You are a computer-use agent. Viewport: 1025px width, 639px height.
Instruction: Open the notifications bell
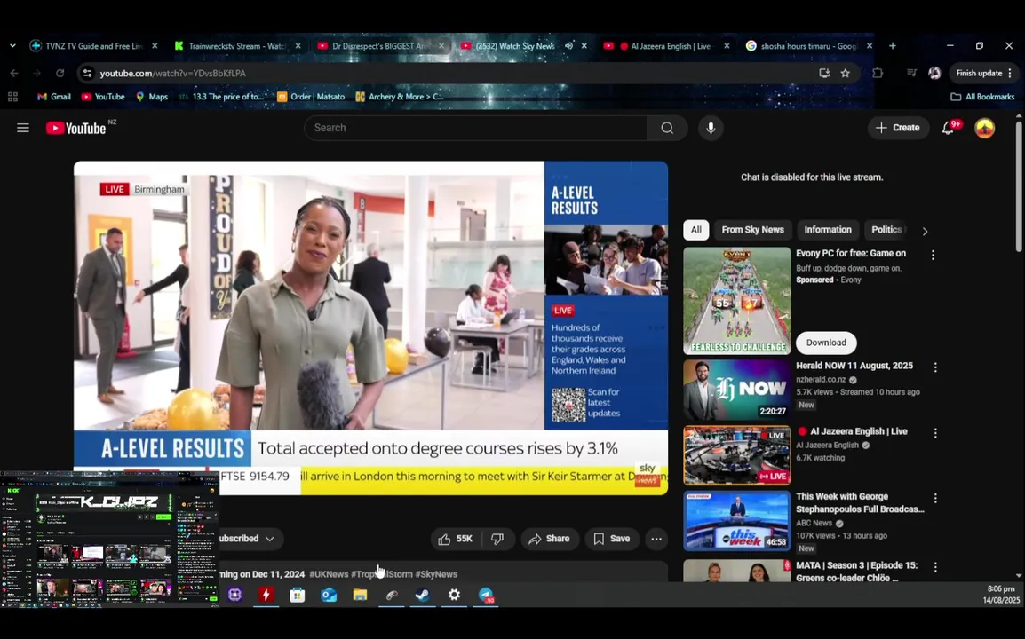coord(948,128)
